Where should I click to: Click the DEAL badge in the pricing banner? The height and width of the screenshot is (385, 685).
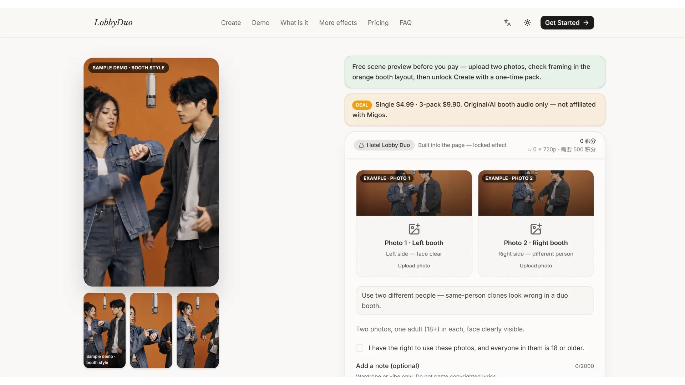click(362, 105)
